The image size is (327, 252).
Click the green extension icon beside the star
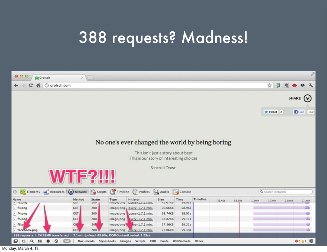(278, 85)
